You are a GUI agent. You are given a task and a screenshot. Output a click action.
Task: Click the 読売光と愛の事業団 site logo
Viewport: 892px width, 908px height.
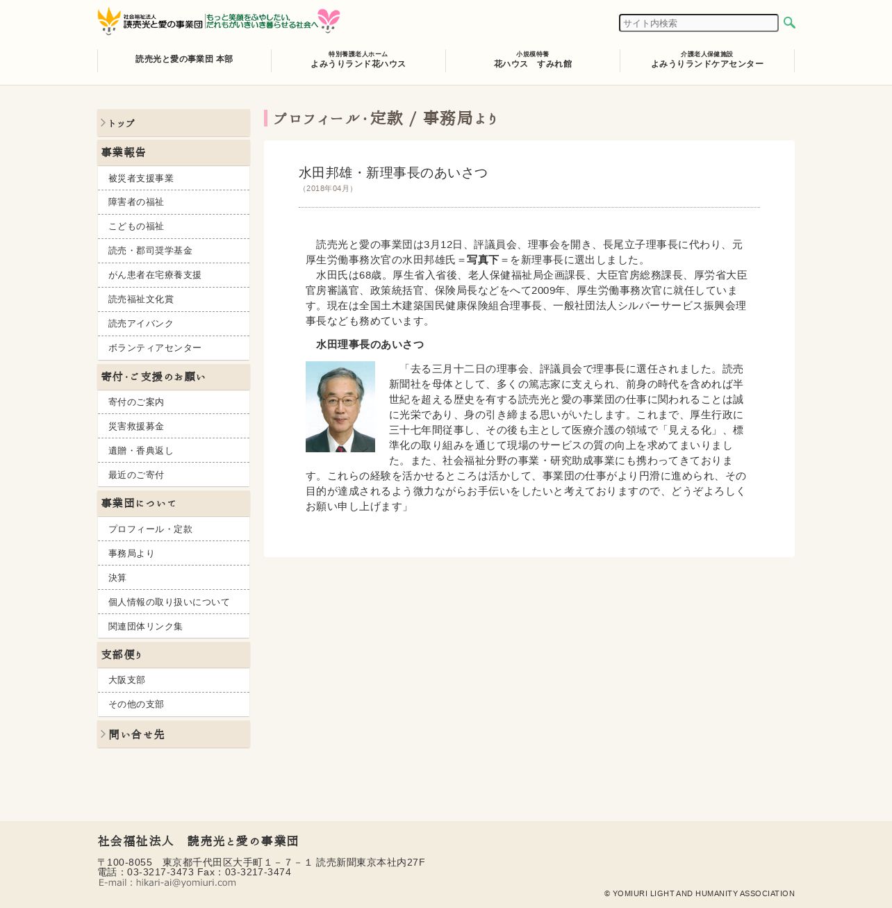click(x=150, y=22)
